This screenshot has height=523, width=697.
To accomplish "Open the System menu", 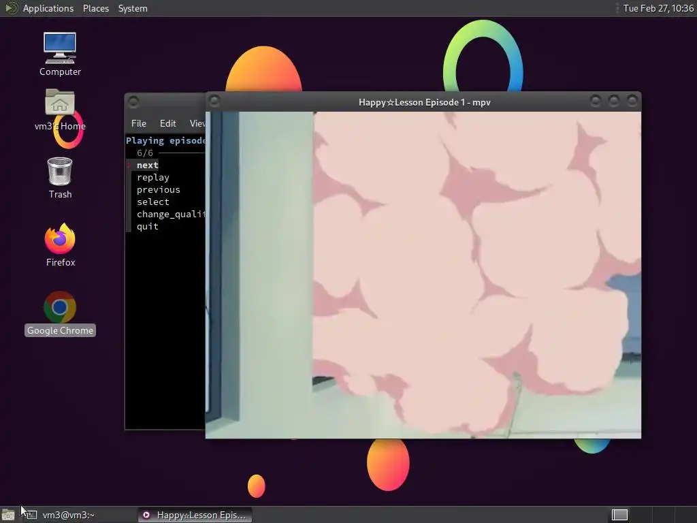I will [133, 8].
